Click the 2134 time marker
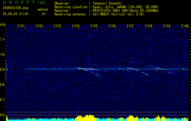The height and width of the screenshot is (121, 191). 76,26
